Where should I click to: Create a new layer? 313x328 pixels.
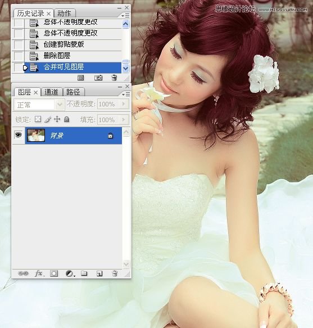click(99, 273)
